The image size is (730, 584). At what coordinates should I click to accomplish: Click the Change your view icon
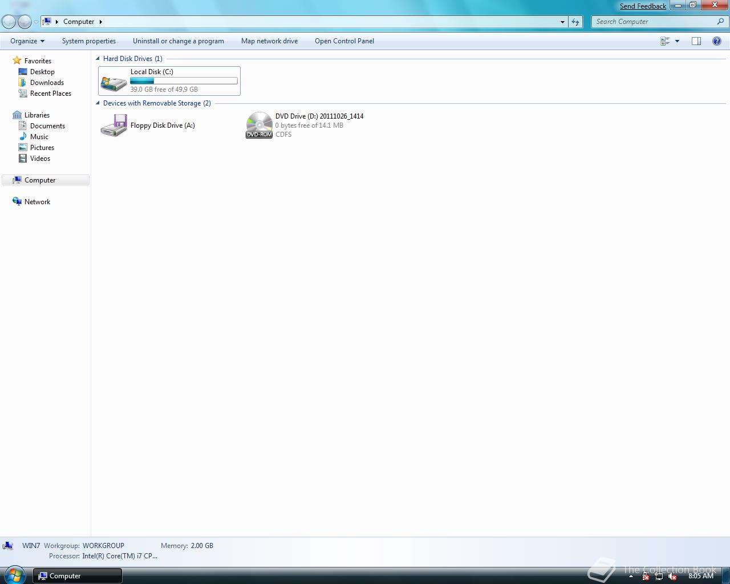665,41
